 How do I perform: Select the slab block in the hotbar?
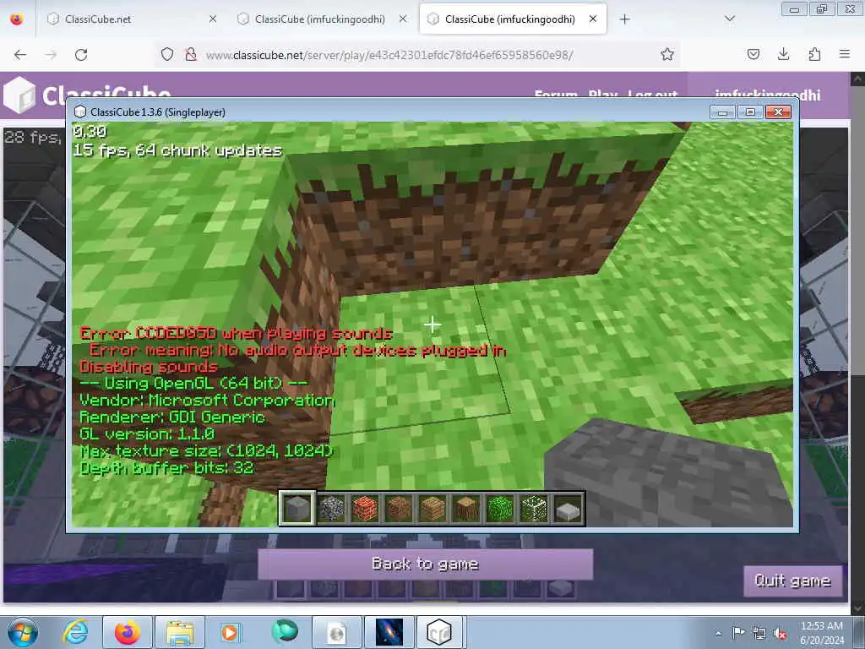[x=568, y=508]
